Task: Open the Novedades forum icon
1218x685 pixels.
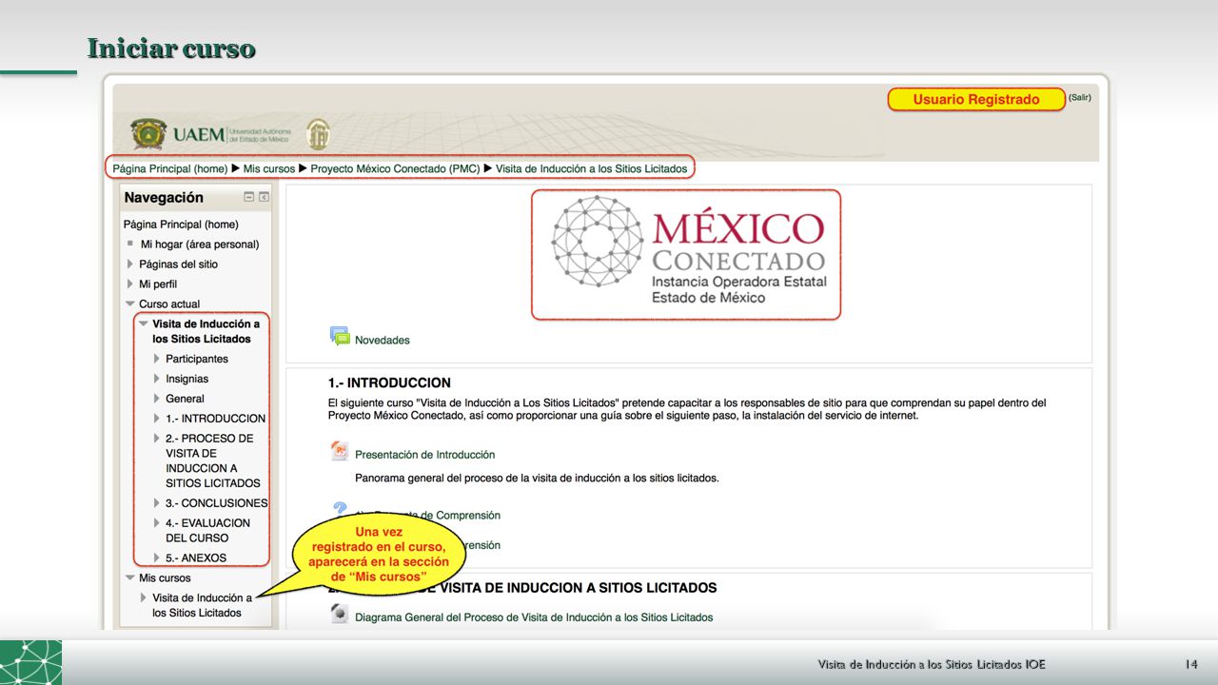Action: (340, 337)
